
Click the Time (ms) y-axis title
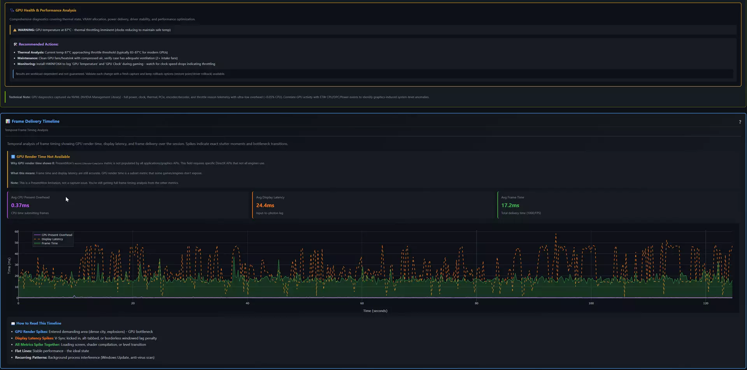(x=9, y=265)
